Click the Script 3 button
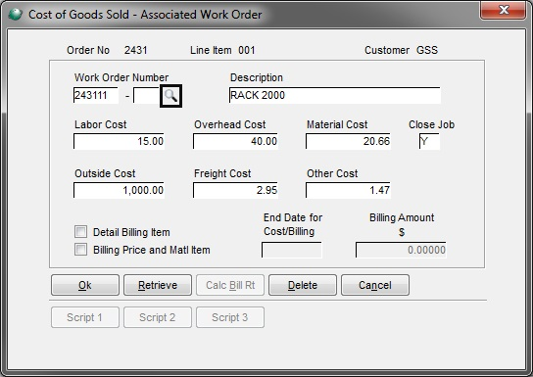 [x=230, y=317]
